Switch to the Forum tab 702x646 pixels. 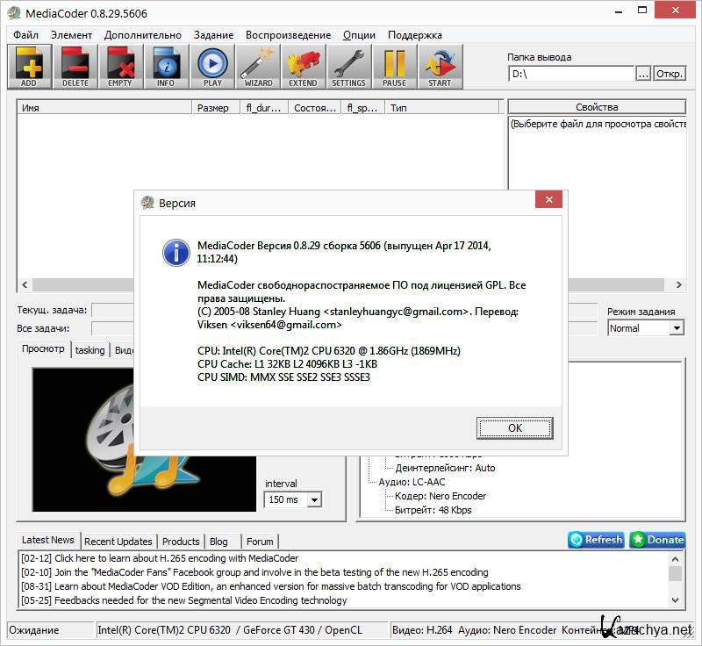tap(260, 542)
